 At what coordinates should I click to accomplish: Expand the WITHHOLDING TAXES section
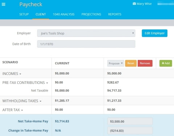pos(22,101)
